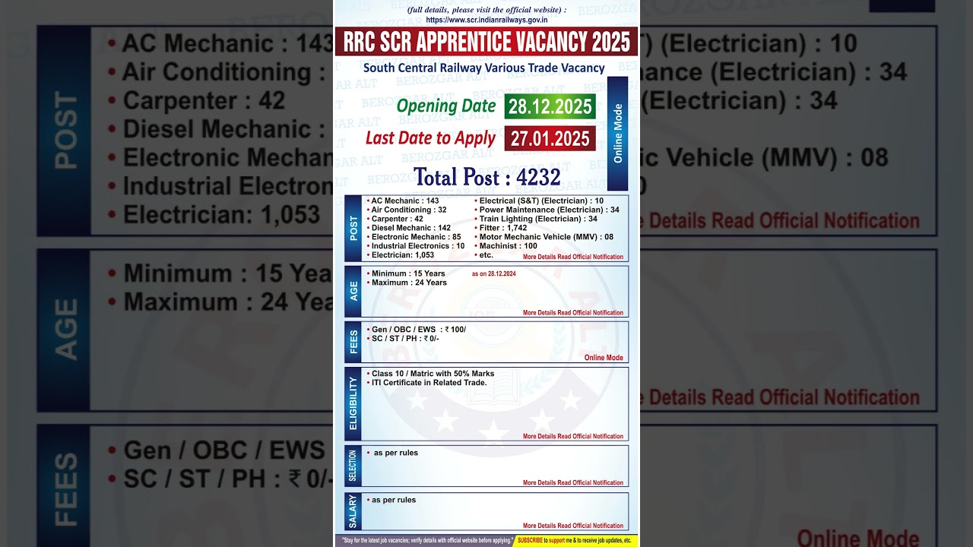Select 'Air Conditioning : 32' in center poster
This screenshot has width=973, height=547.
click(407, 210)
